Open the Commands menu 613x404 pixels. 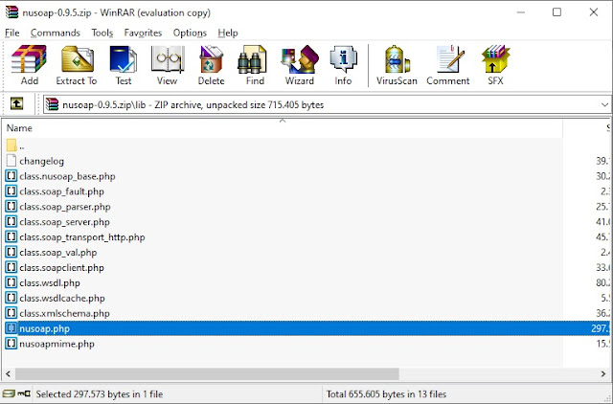[x=56, y=33]
